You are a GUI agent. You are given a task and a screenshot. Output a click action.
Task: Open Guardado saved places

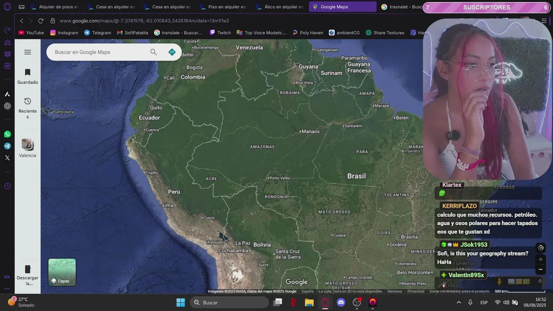click(x=28, y=76)
